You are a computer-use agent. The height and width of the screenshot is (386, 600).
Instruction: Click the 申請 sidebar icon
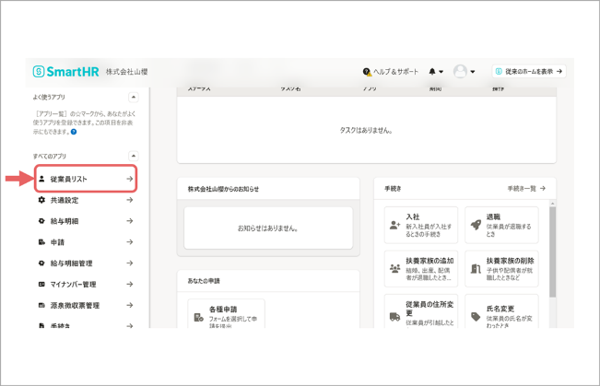tap(41, 242)
